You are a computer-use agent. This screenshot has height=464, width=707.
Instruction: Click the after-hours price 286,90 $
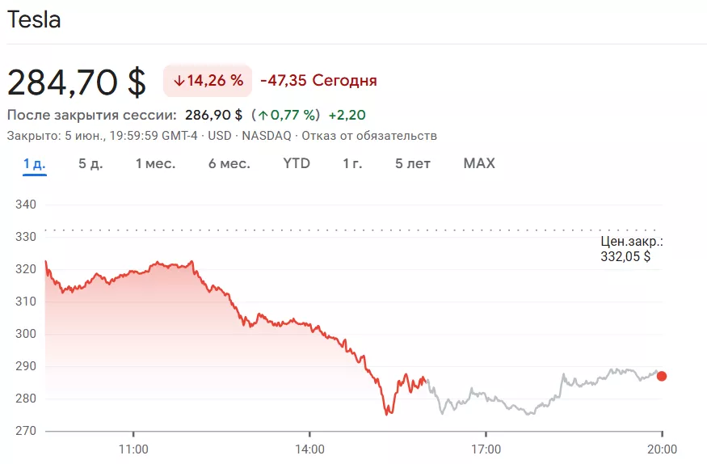pyautogui.click(x=213, y=115)
